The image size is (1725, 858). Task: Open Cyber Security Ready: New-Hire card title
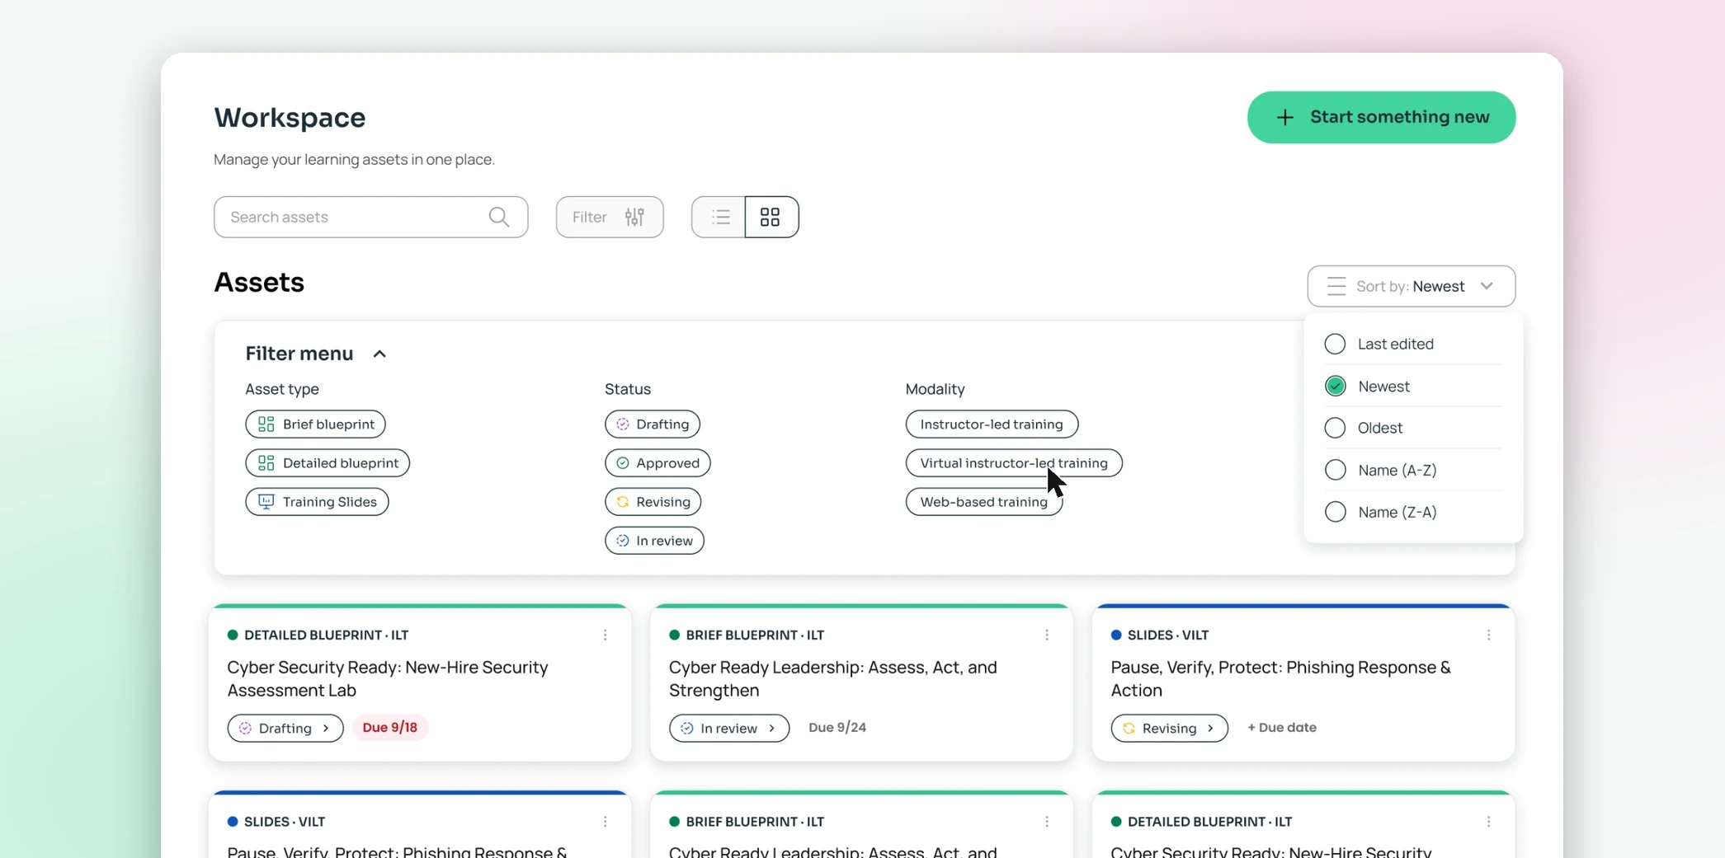coord(388,678)
